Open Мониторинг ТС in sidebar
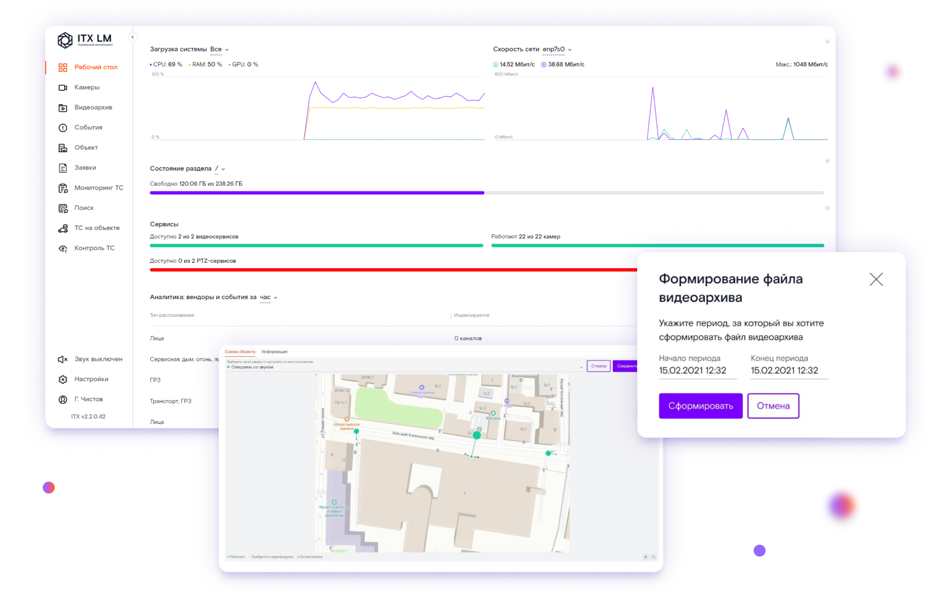 point(98,188)
